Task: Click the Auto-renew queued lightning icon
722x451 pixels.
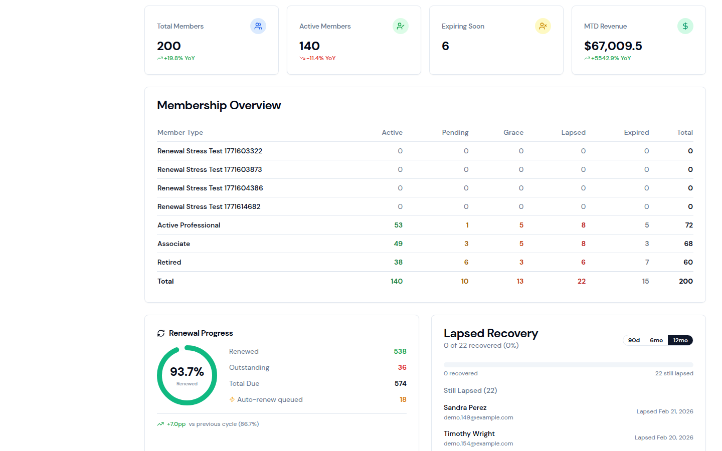Action: coord(232,399)
